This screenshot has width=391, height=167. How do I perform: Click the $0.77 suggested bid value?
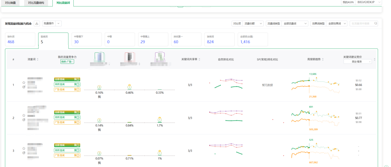359,118
